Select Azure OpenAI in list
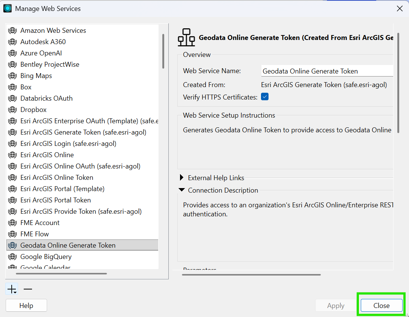This screenshot has height=317, width=409. [x=82, y=53]
